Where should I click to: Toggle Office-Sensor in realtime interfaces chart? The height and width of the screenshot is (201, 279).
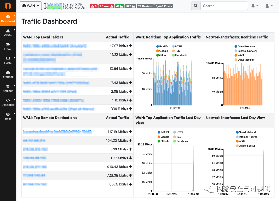[x=244, y=60]
